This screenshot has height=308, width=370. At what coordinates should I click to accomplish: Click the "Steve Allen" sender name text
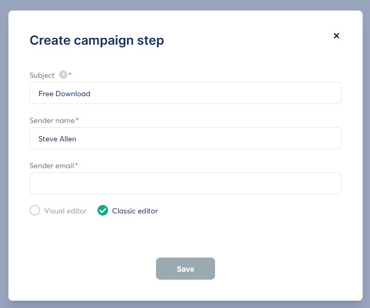[x=57, y=139]
